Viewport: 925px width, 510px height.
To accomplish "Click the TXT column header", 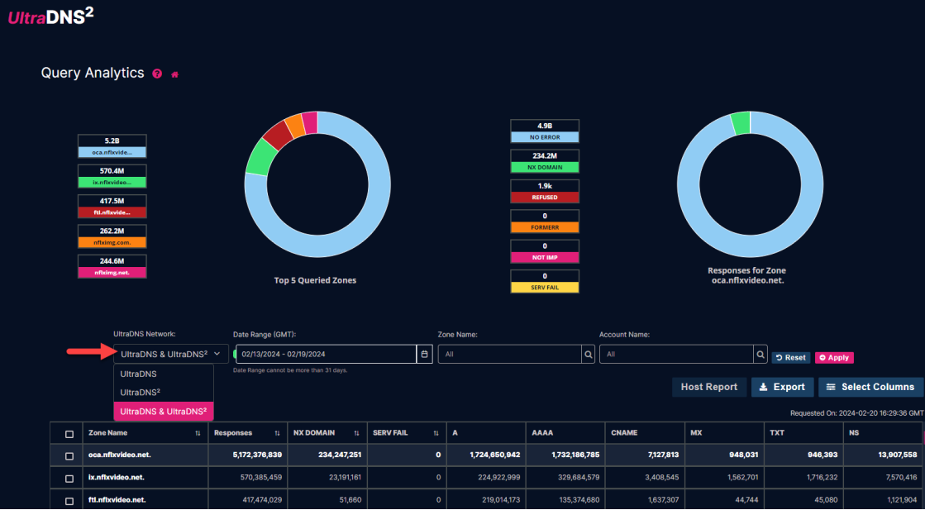I will point(803,433).
